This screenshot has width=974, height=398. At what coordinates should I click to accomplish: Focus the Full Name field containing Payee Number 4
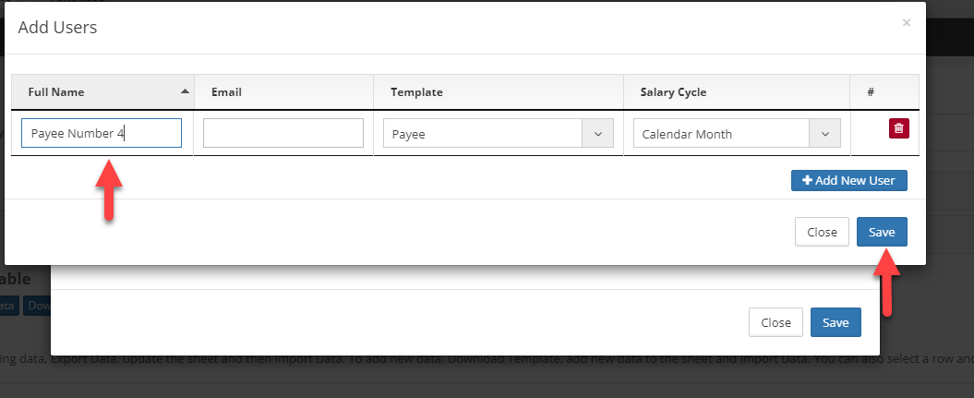click(x=102, y=133)
